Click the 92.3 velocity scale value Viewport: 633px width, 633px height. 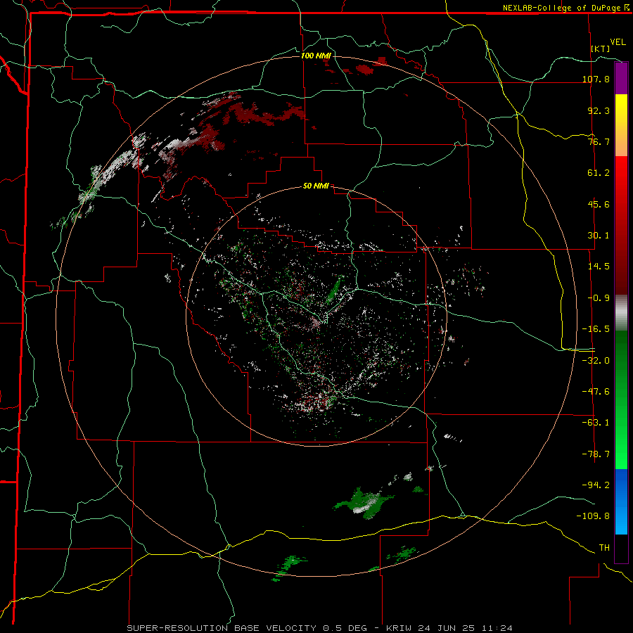tap(599, 110)
